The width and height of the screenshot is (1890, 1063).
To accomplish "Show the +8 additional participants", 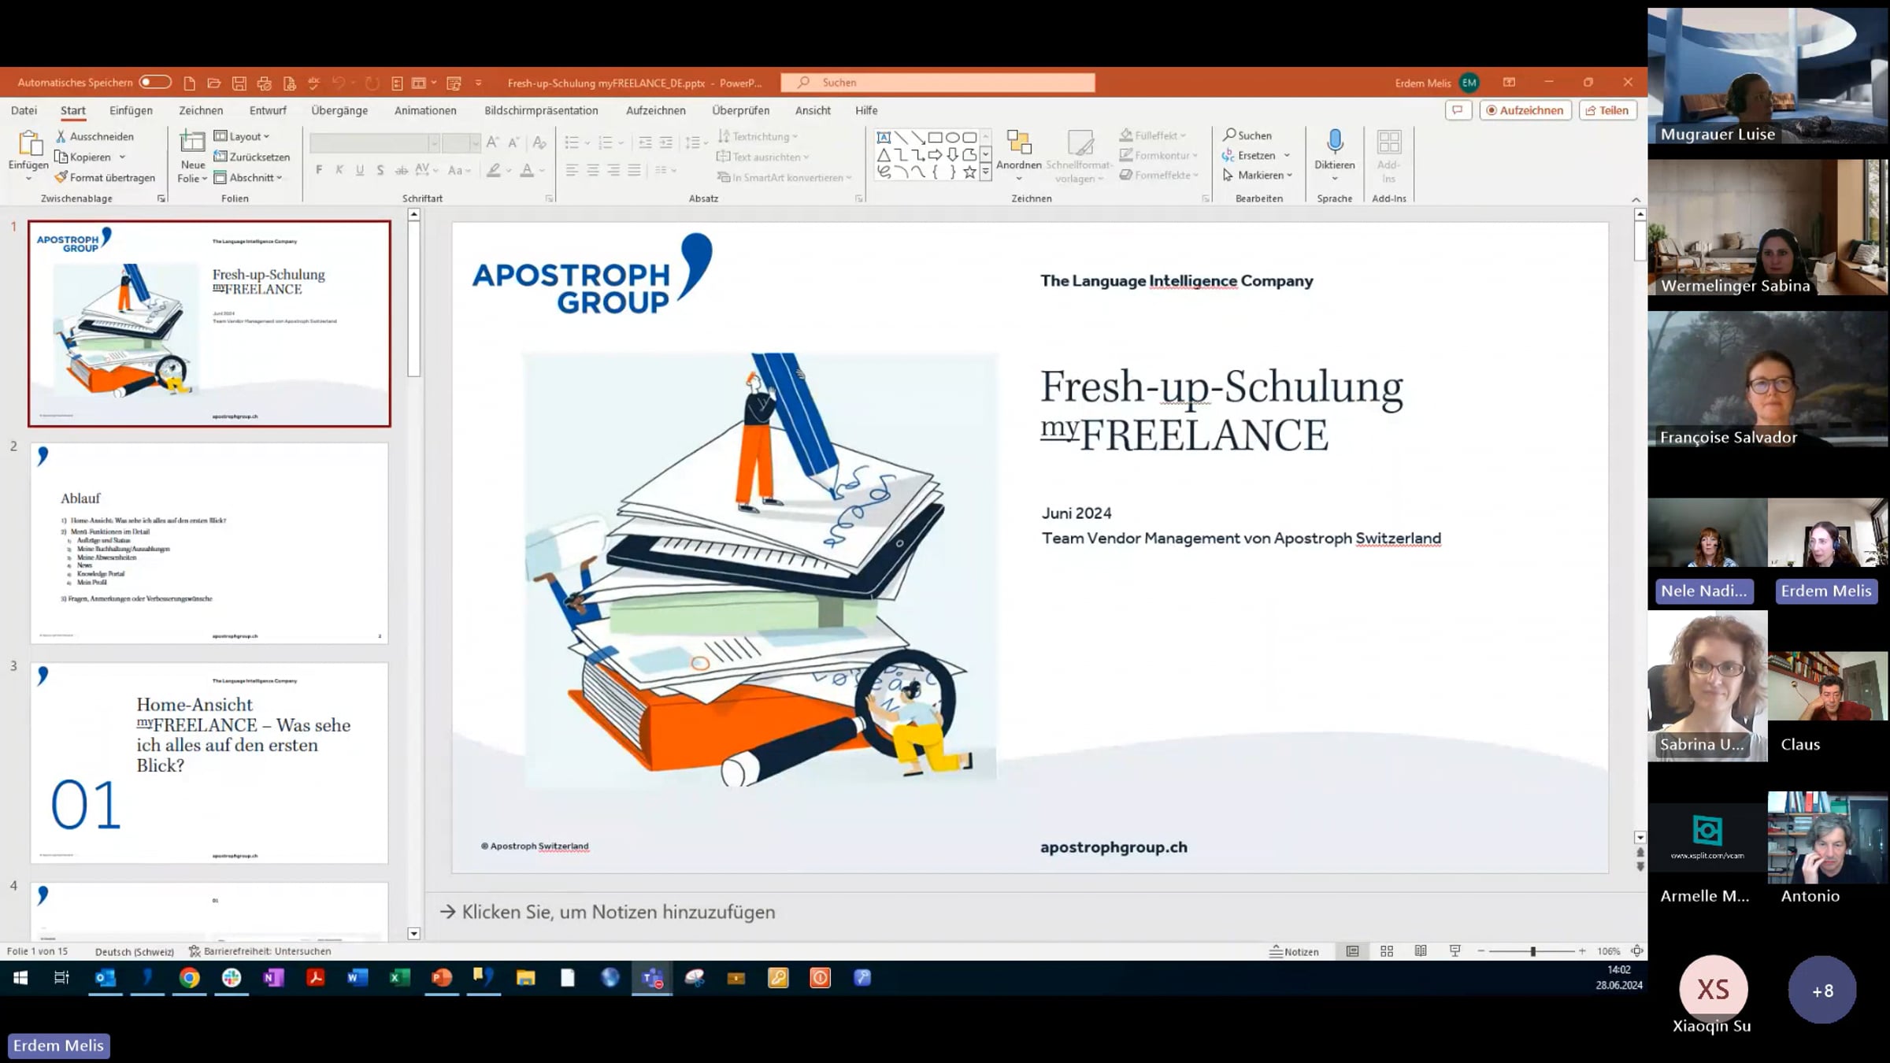I will click(x=1822, y=990).
